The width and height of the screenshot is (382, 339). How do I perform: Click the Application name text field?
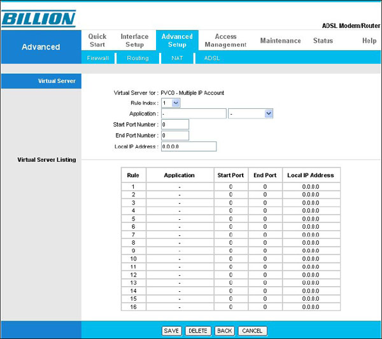click(x=194, y=113)
